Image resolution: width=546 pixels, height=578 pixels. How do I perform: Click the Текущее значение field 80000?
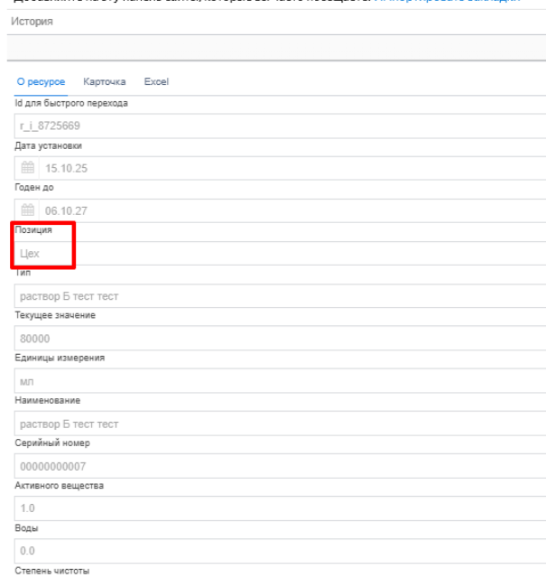click(280, 339)
